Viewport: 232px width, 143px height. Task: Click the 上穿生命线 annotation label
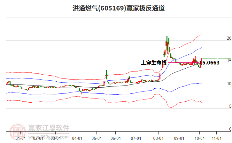154,63
